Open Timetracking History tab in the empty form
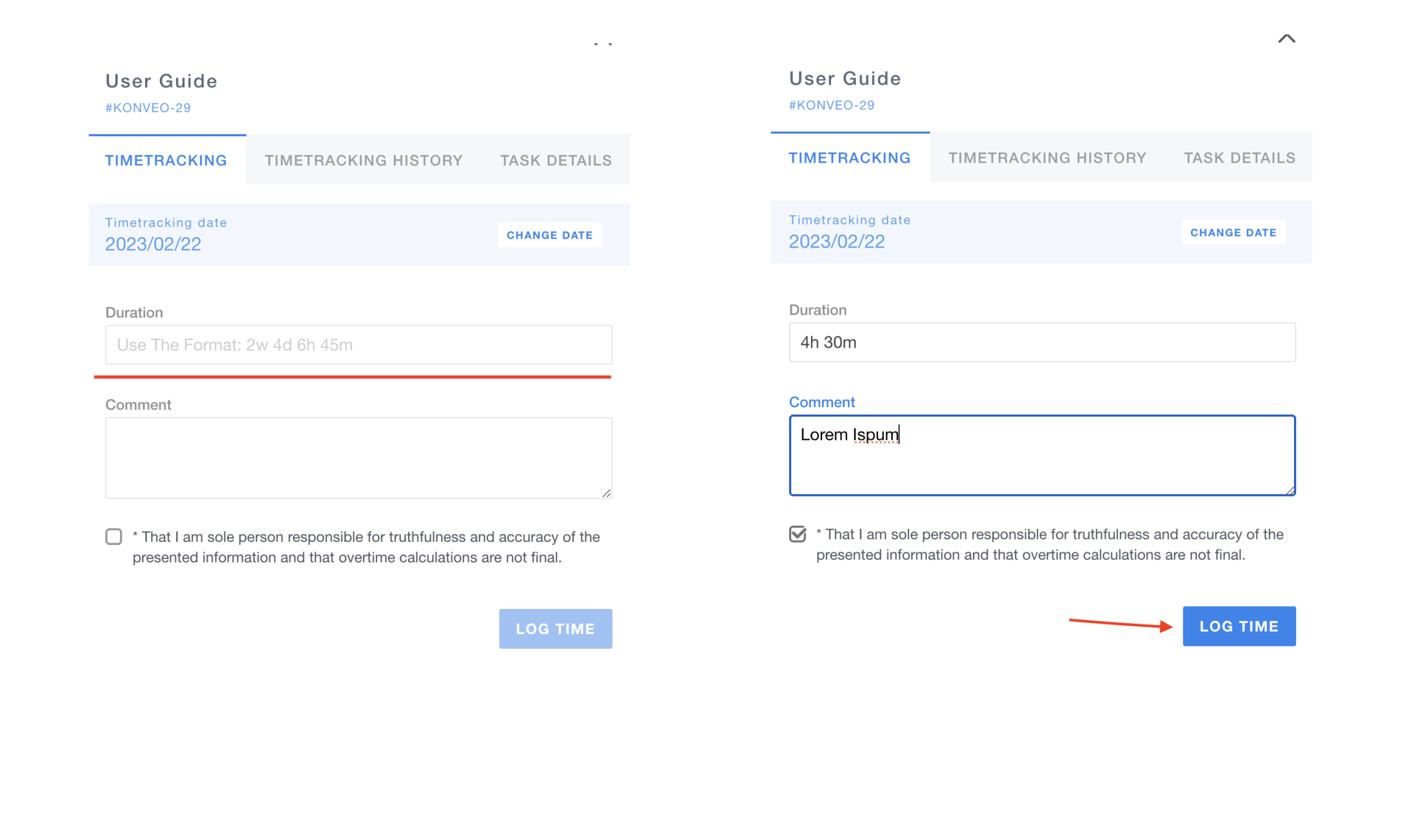 coord(364,161)
